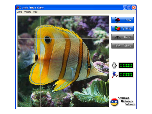Click the Reset button
This screenshot has width=152, height=114.
pyautogui.click(x=122, y=37)
